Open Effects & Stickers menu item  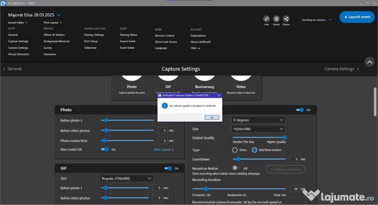point(54,35)
